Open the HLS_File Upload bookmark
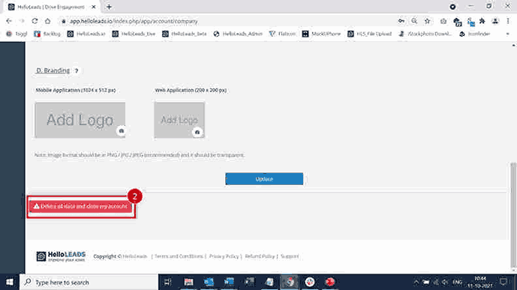This screenshot has width=517, height=290. point(370,34)
